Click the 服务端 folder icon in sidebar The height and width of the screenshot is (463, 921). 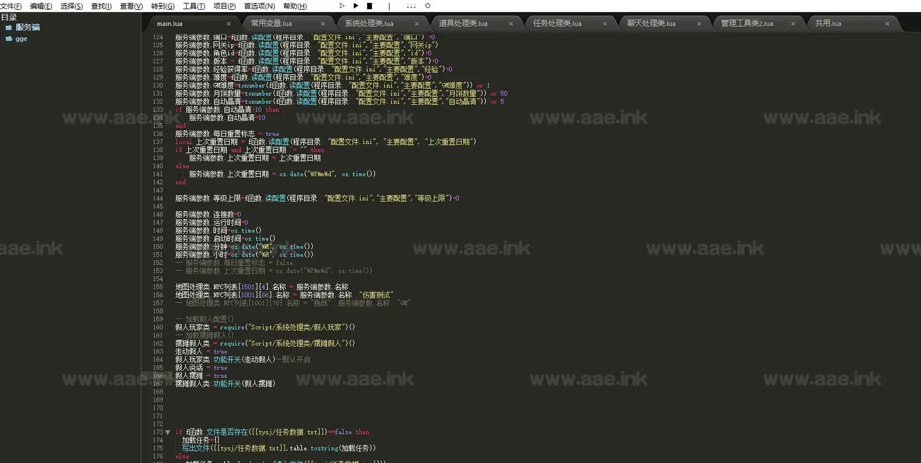tap(9, 28)
